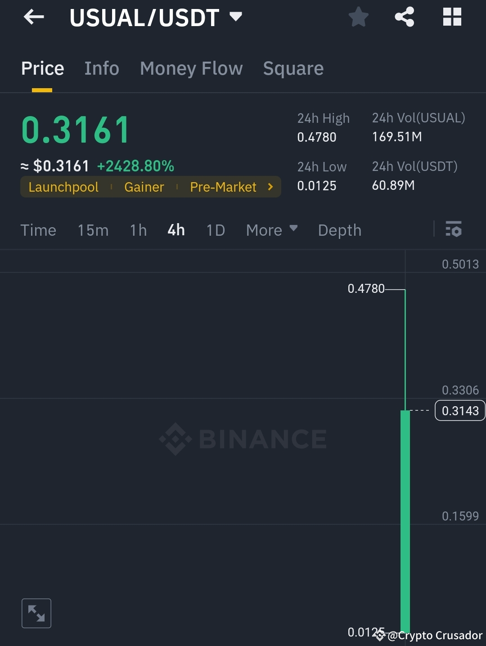Expand the More timeframe dropdown
The width and height of the screenshot is (486, 646).
[272, 230]
